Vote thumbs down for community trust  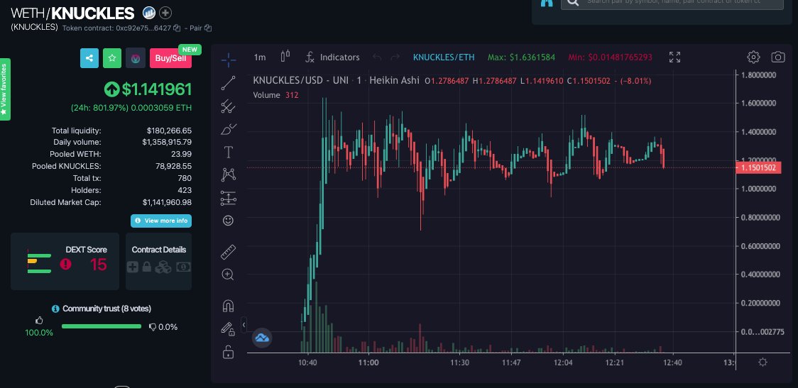click(x=152, y=327)
